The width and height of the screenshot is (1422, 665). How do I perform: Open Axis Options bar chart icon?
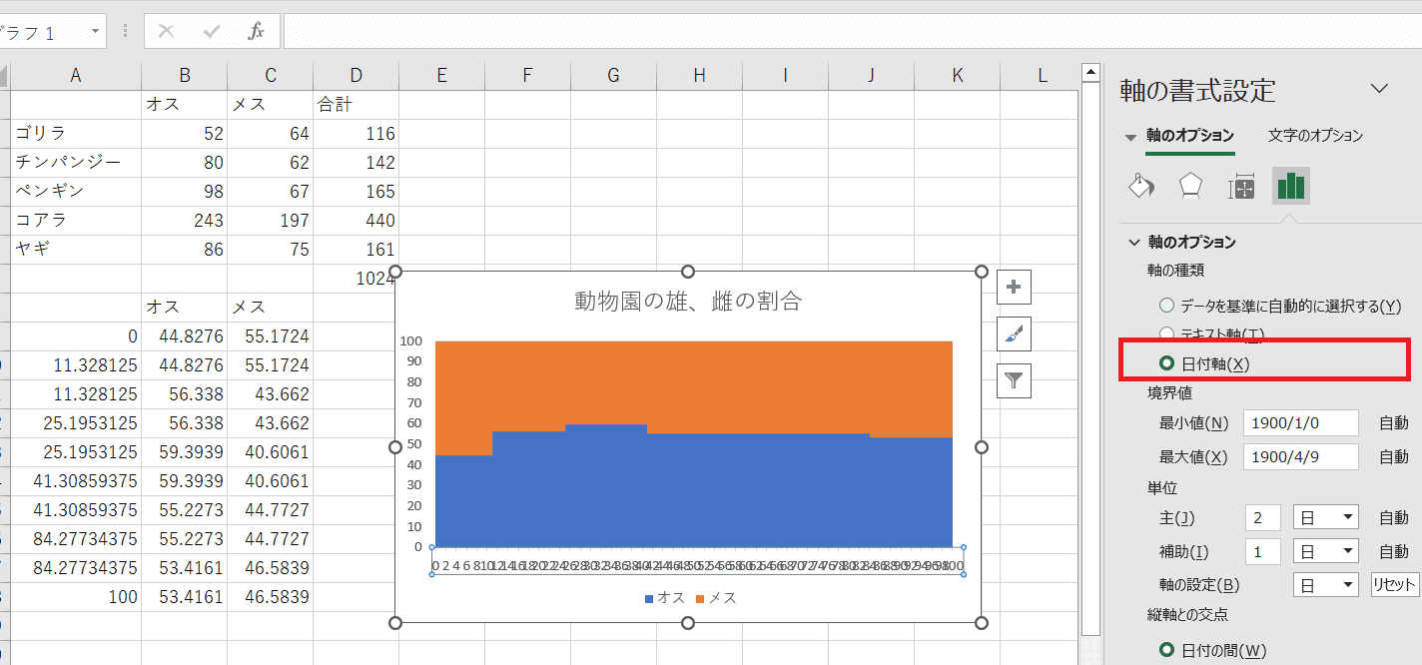1291,186
